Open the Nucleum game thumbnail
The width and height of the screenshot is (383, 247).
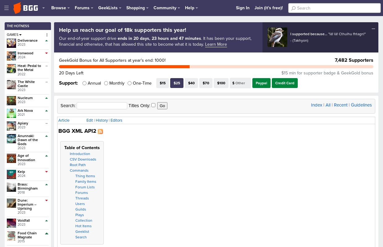click(x=11, y=100)
